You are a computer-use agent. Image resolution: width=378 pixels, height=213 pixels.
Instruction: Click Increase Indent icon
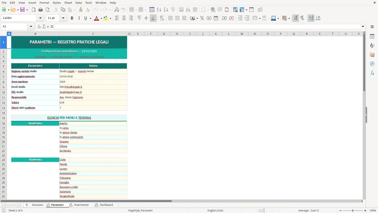click(x=240, y=18)
